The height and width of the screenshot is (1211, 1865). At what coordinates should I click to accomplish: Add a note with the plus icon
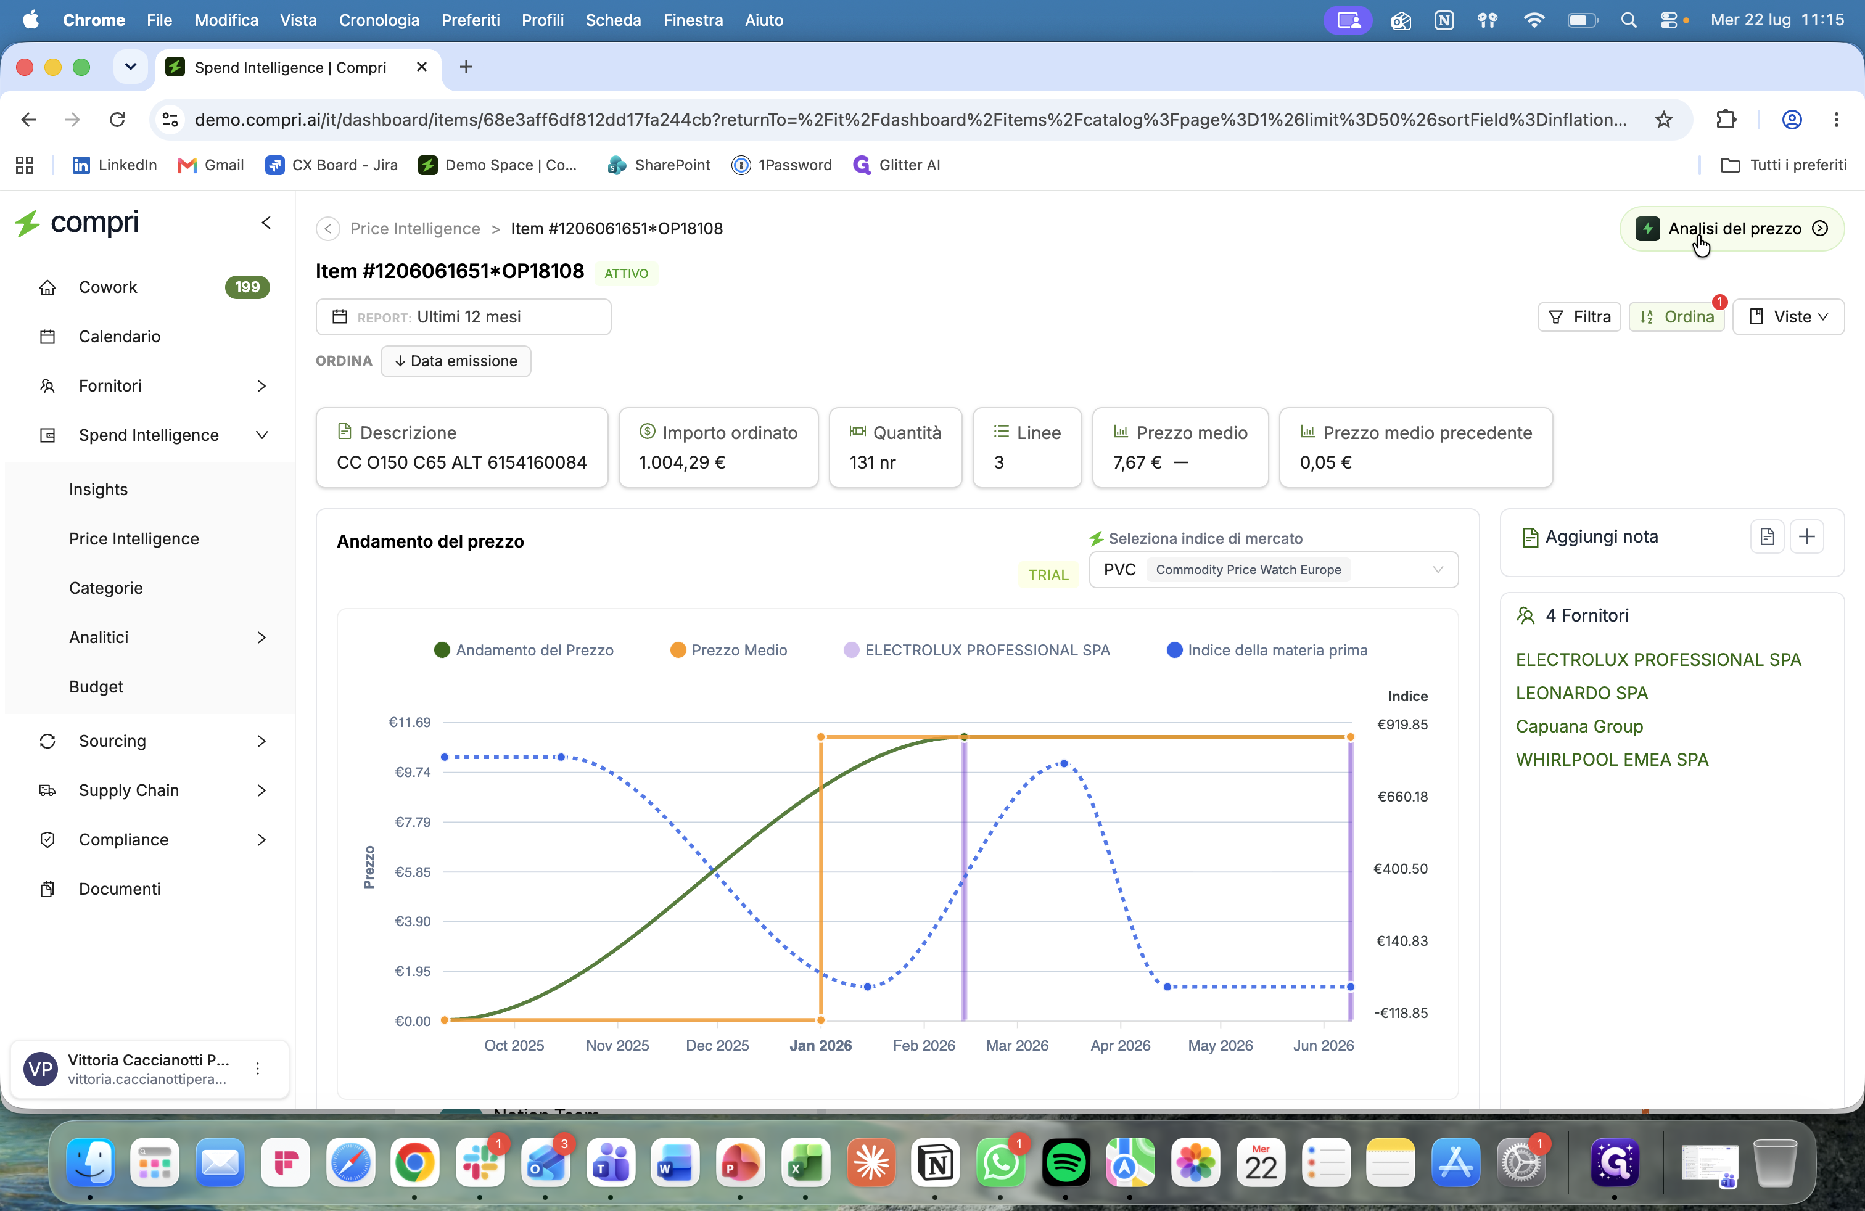(x=1807, y=536)
